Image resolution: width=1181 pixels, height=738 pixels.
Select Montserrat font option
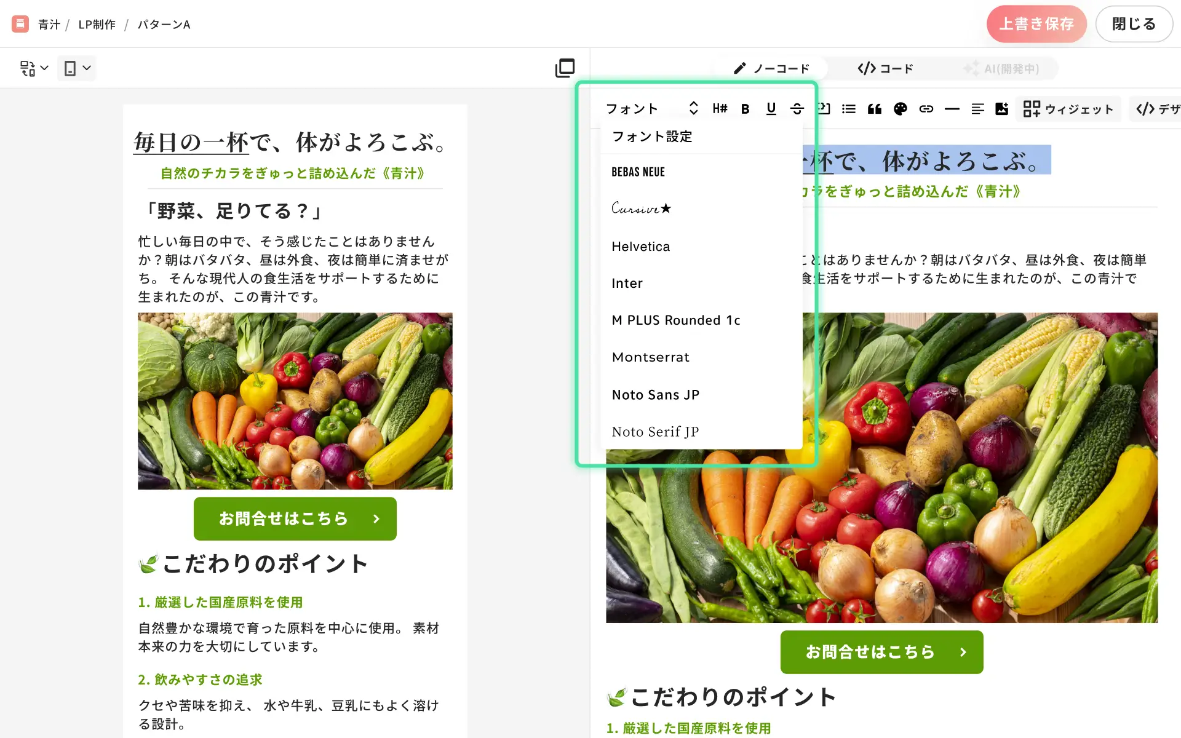(x=650, y=357)
